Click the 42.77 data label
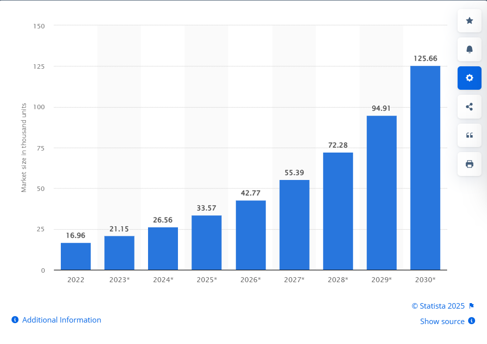The width and height of the screenshot is (487, 344). click(251, 193)
